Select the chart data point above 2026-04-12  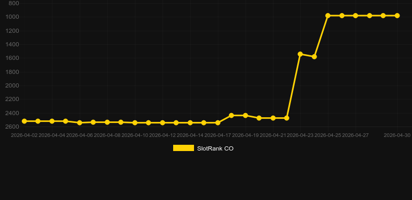163,123
